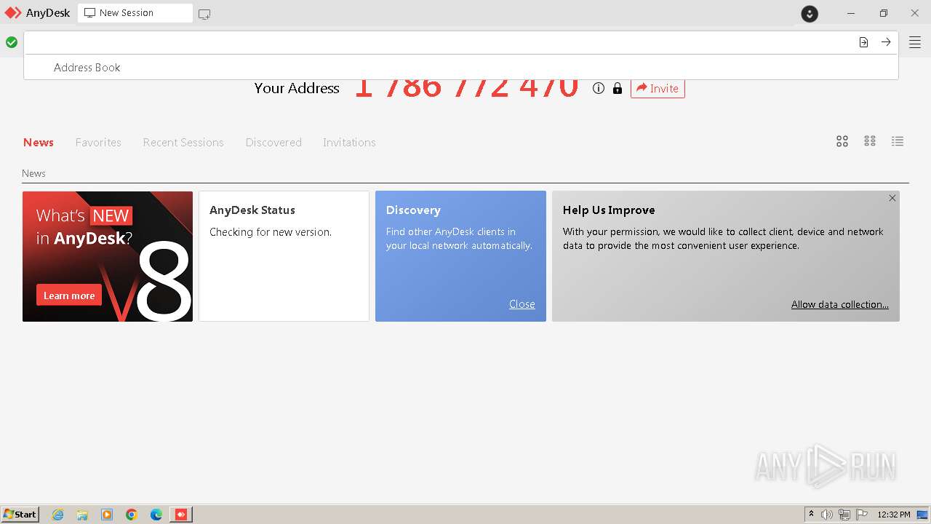Launch Microsoft Edge from taskbar
The height and width of the screenshot is (524, 931).
pos(156,515)
